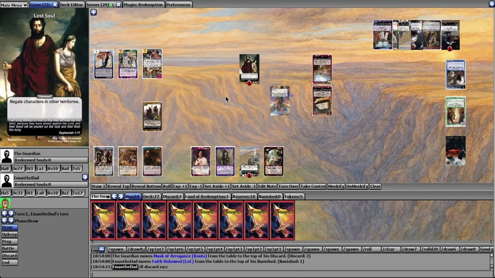The image size is (495, 278).
Task: Click The Guardian's player silhouette avatar
Action: [x=7, y=156]
